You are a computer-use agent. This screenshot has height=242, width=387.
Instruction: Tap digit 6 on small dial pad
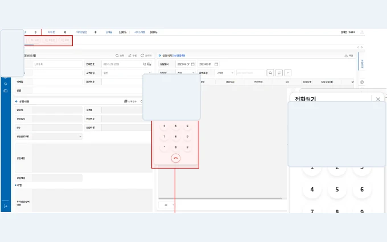[187, 126]
